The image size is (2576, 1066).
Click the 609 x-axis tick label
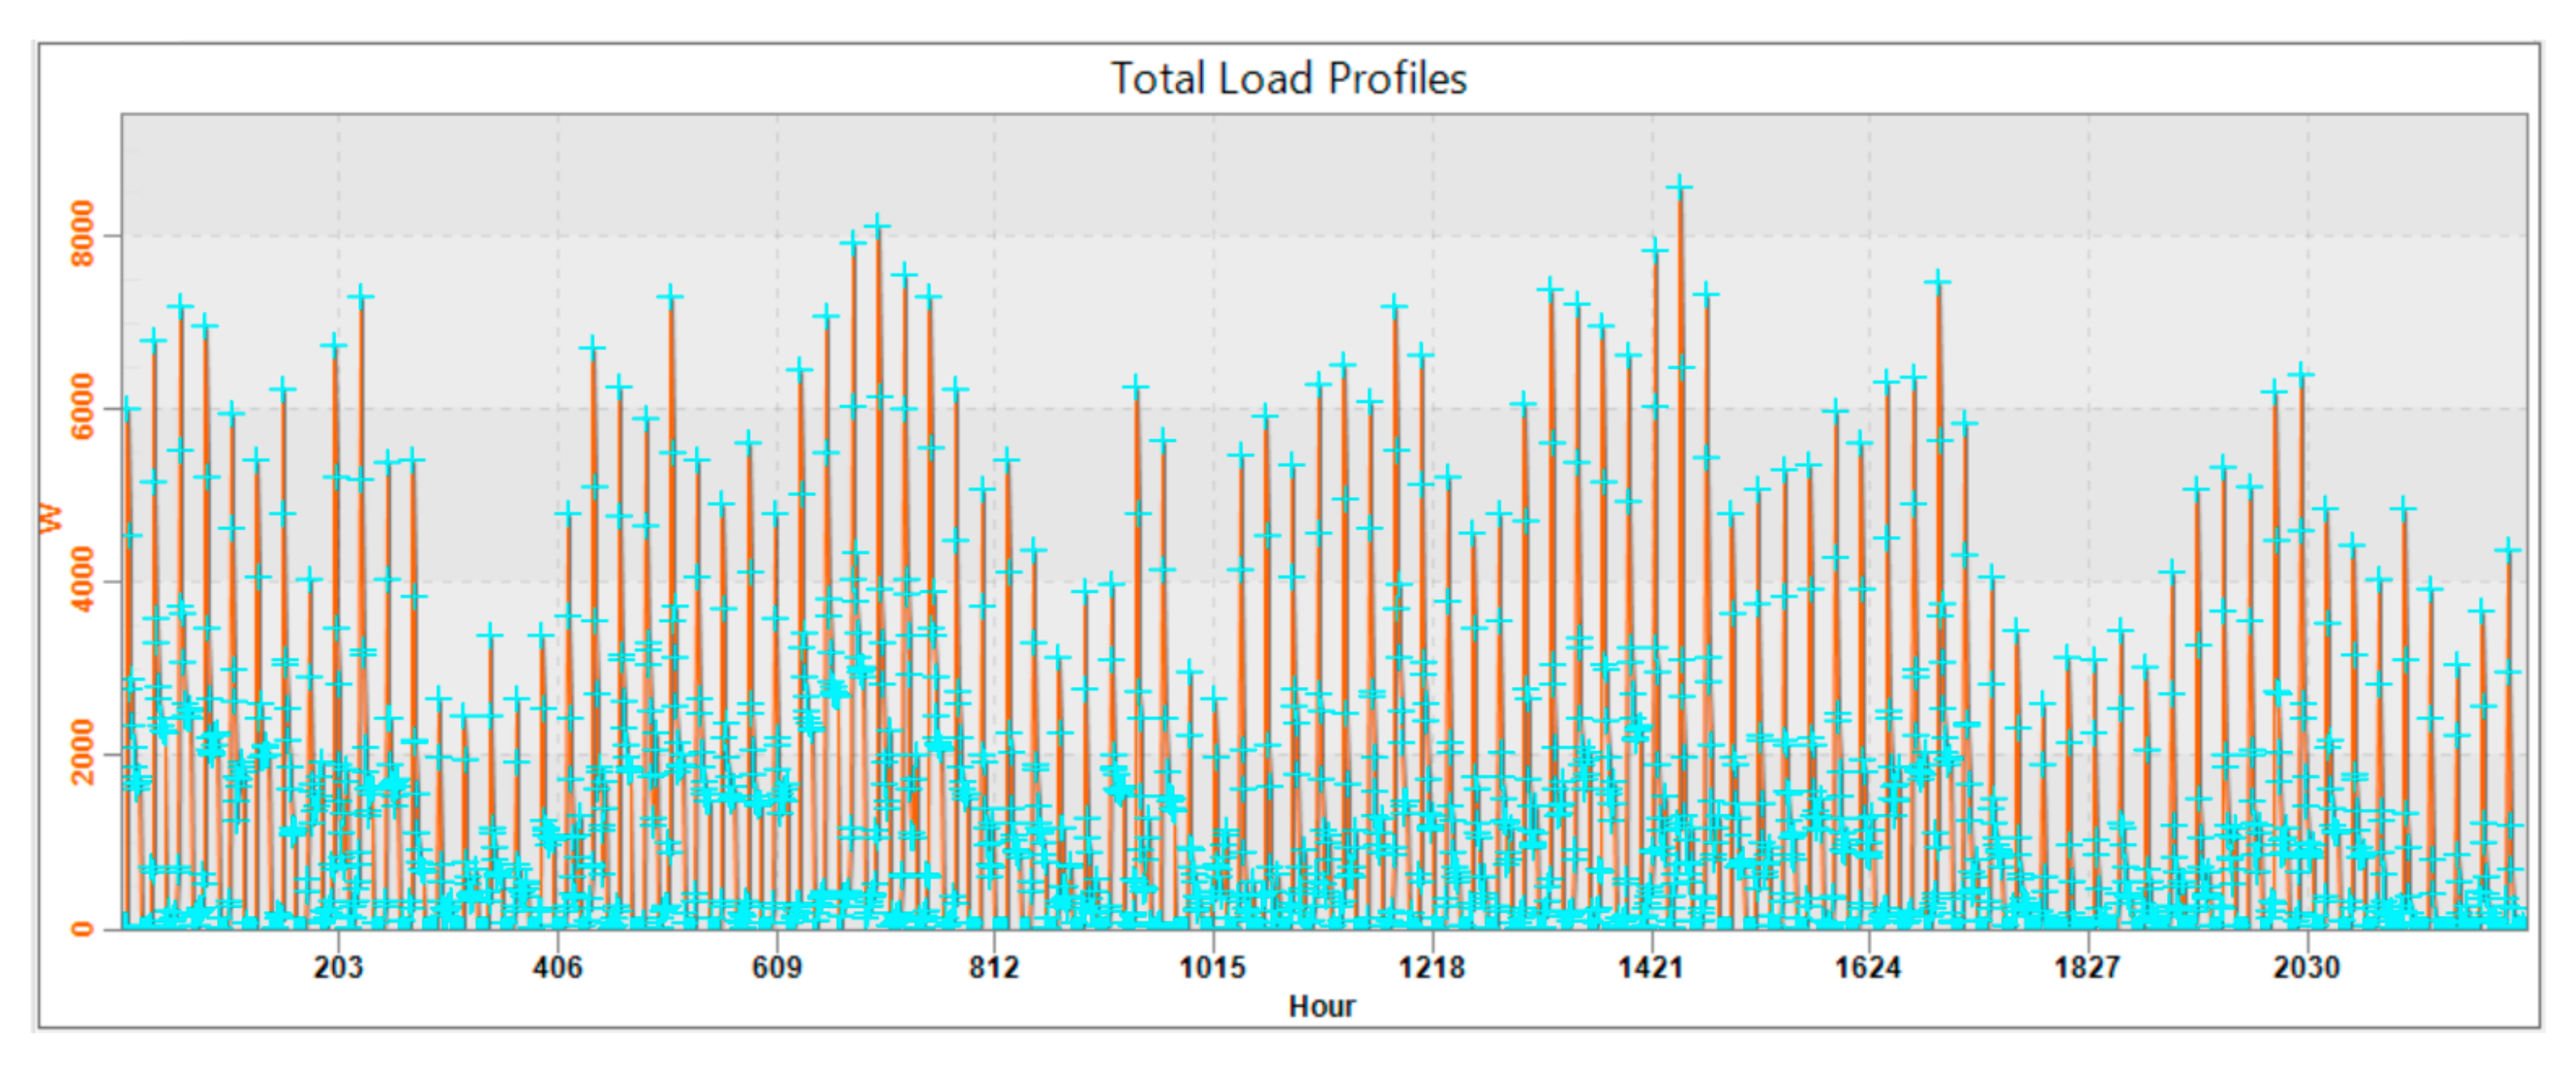coord(777,967)
